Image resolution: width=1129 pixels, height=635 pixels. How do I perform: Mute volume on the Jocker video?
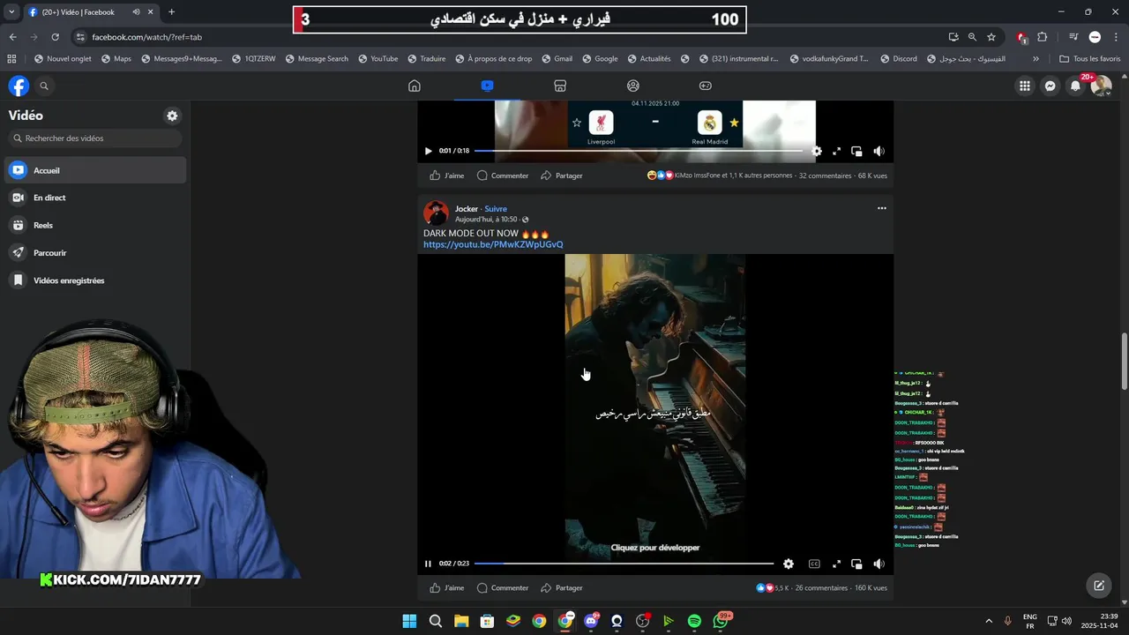pyautogui.click(x=879, y=564)
